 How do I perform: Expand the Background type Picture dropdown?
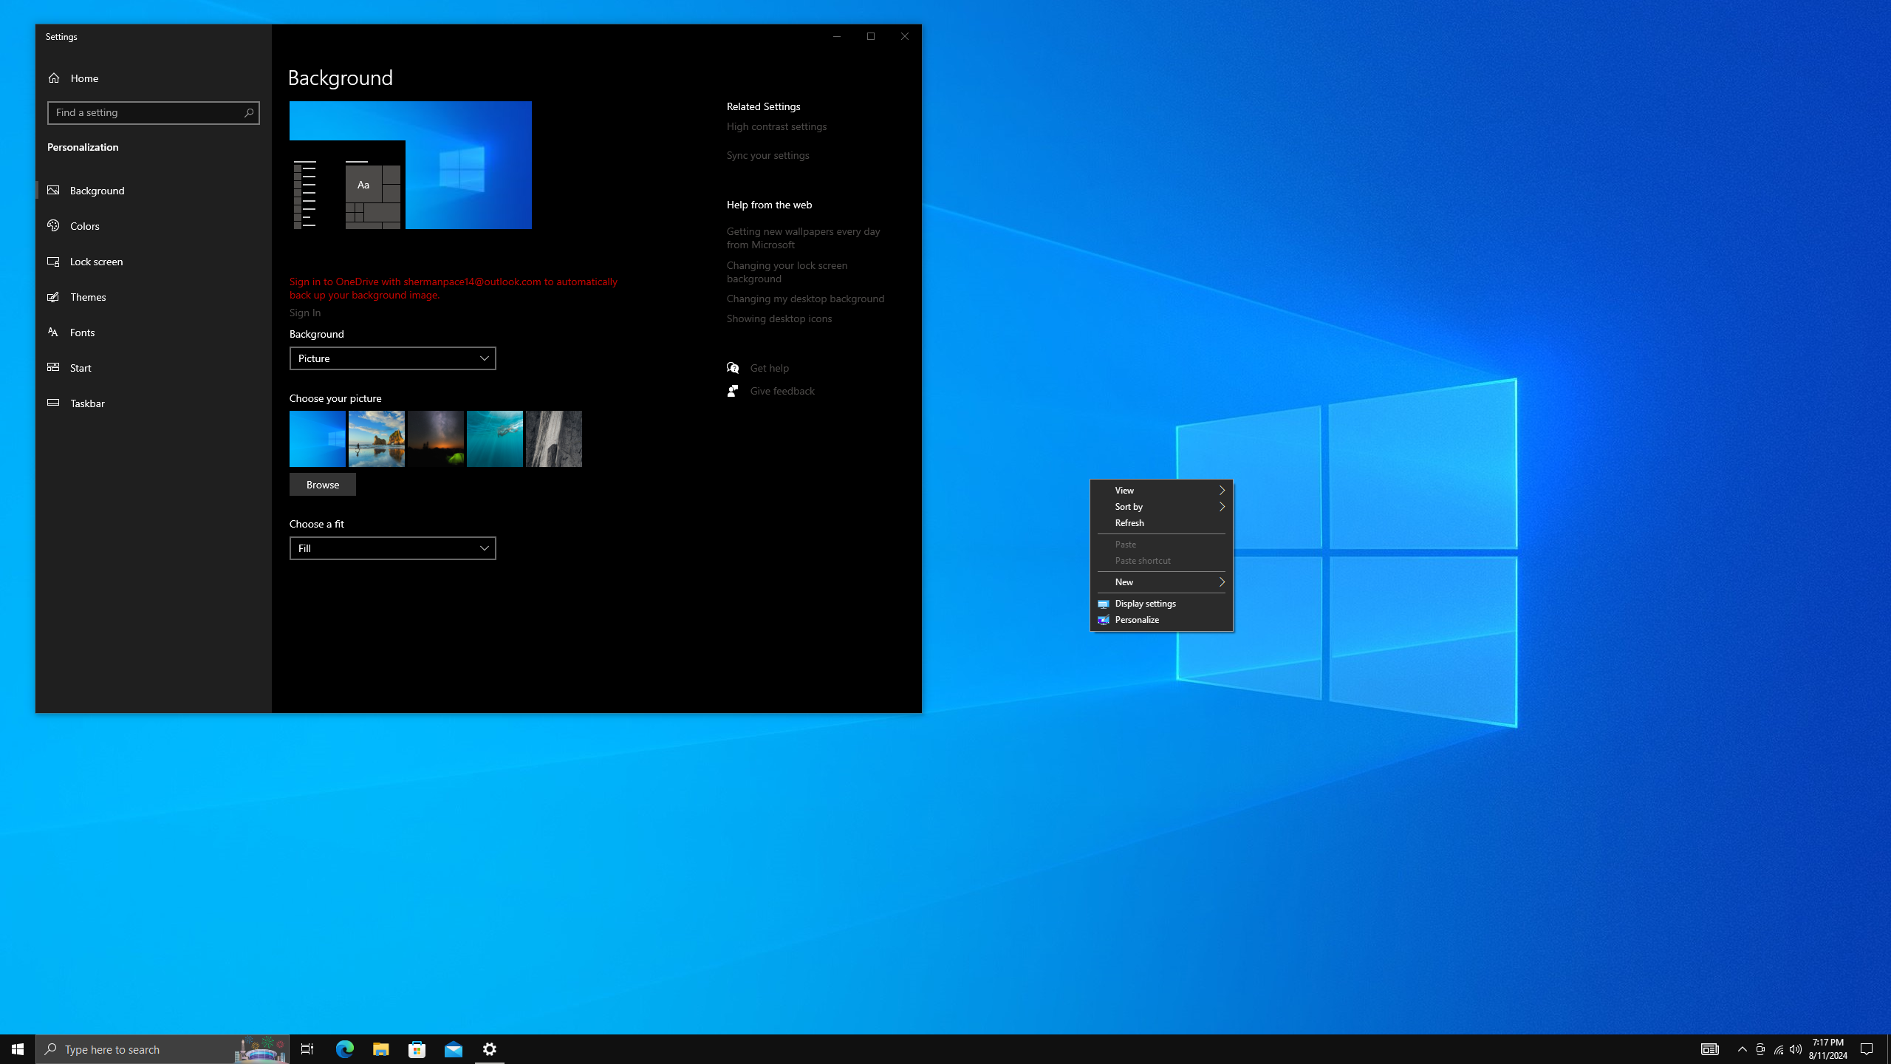pos(392,358)
